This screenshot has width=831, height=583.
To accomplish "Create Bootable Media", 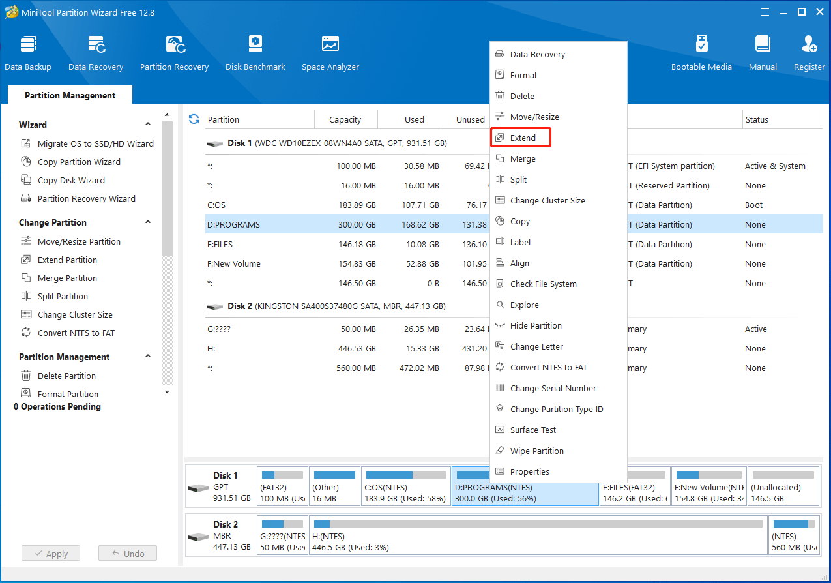I will click(x=701, y=53).
